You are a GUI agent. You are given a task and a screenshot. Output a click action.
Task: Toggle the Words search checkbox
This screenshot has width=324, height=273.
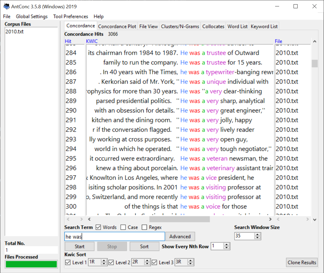click(98, 227)
